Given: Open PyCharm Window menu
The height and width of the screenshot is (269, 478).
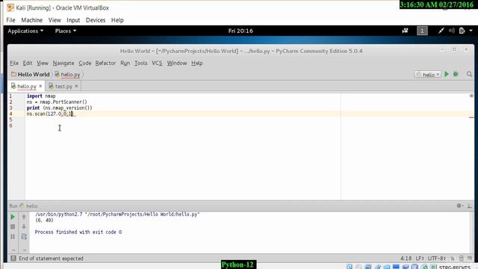Looking at the screenshot, I should pos(177,63).
